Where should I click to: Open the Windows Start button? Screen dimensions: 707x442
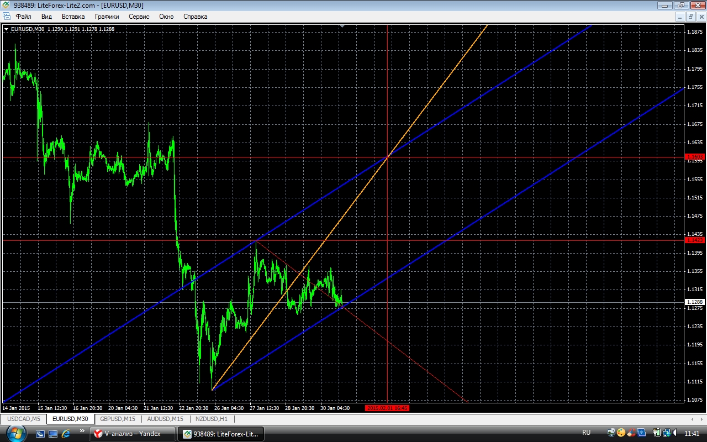(x=15, y=433)
